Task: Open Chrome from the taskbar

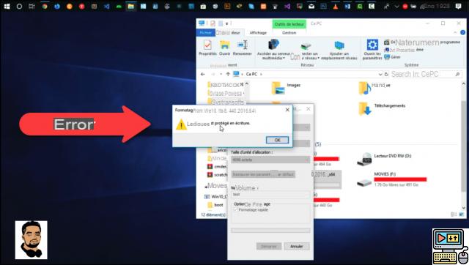Action: (x=45, y=7)
